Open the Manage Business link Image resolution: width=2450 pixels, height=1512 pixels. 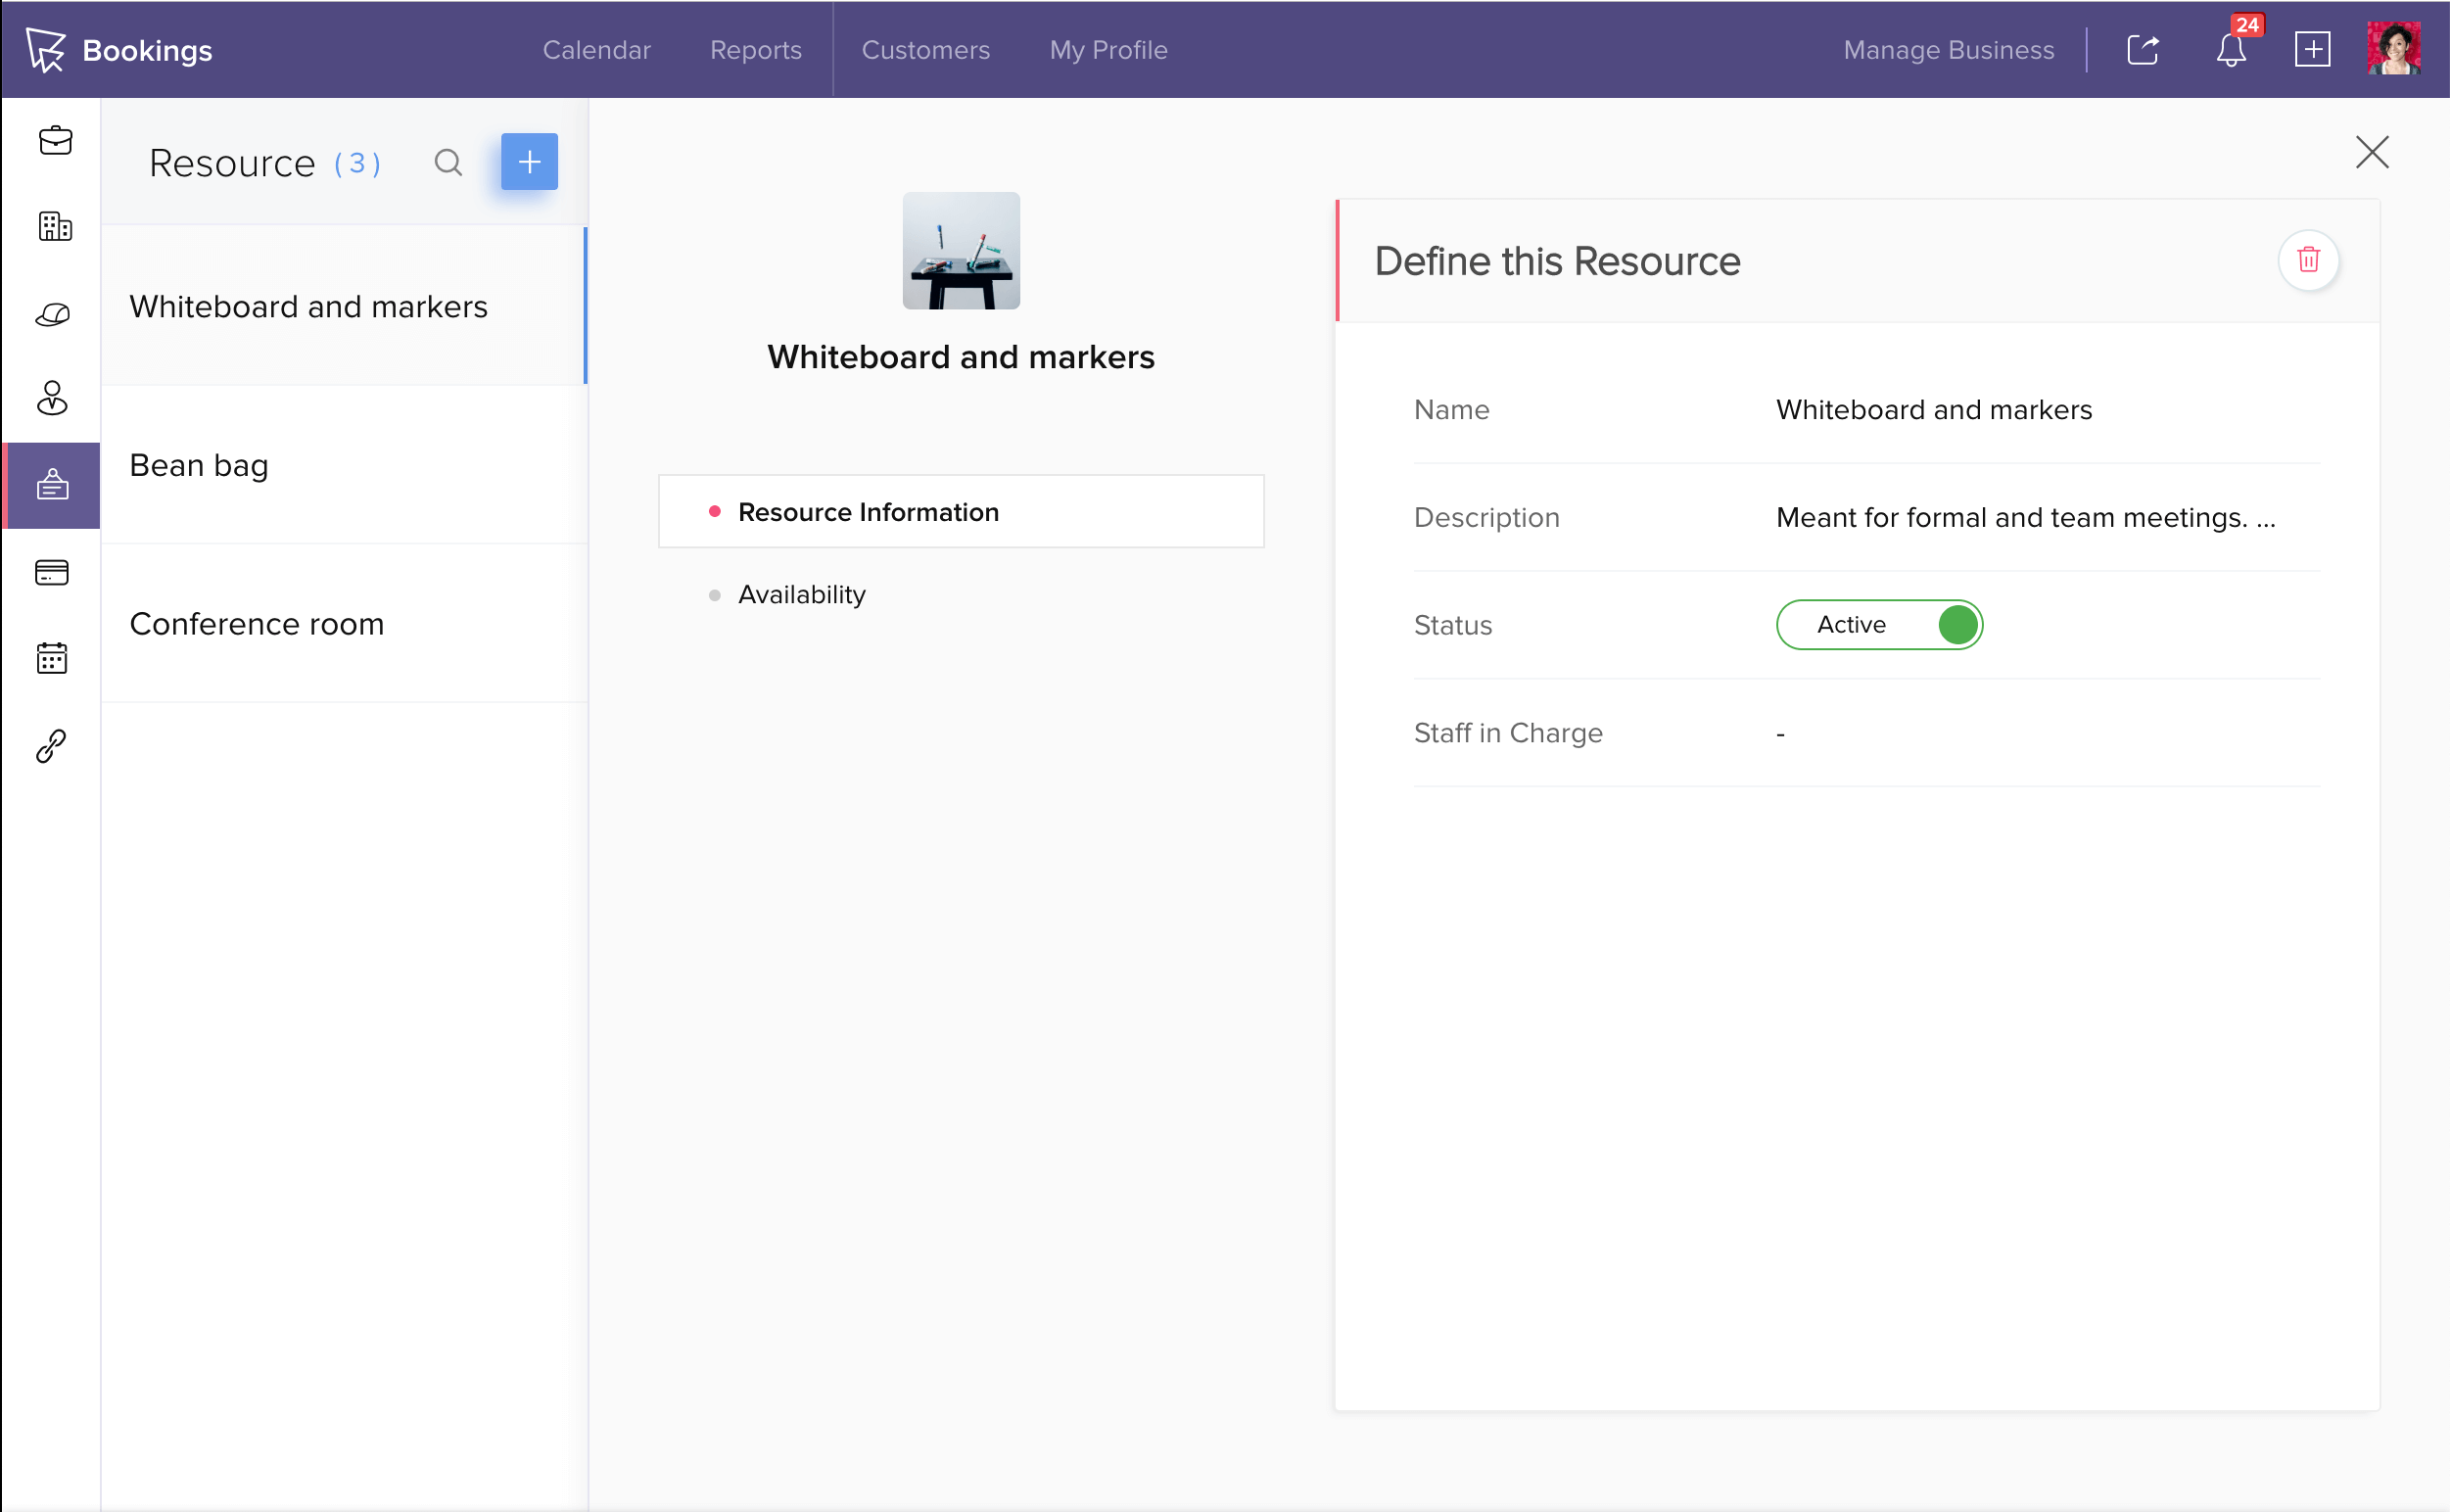tap(1948, 50)
